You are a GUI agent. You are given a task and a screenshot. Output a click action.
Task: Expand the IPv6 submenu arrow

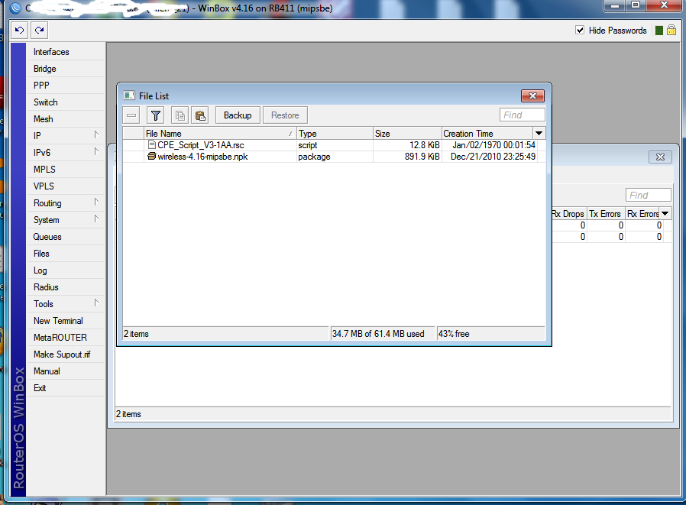pyautogui.click(x=96, y=151)
